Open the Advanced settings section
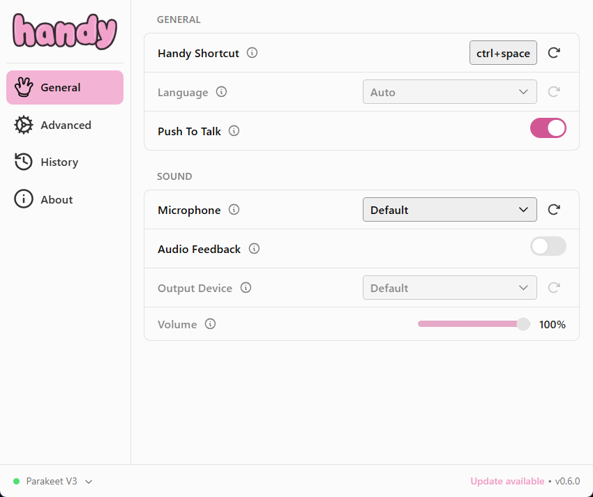 click(x=65, y=125)
